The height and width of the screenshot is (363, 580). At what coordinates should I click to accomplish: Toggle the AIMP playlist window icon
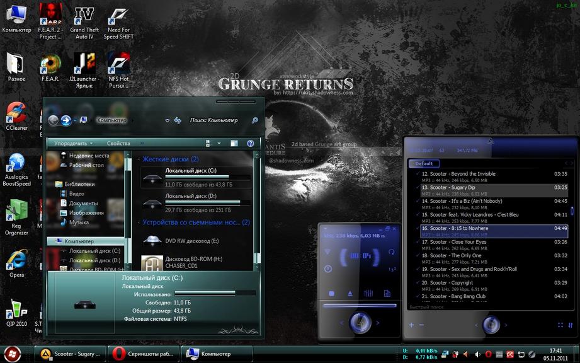[387, 294]
